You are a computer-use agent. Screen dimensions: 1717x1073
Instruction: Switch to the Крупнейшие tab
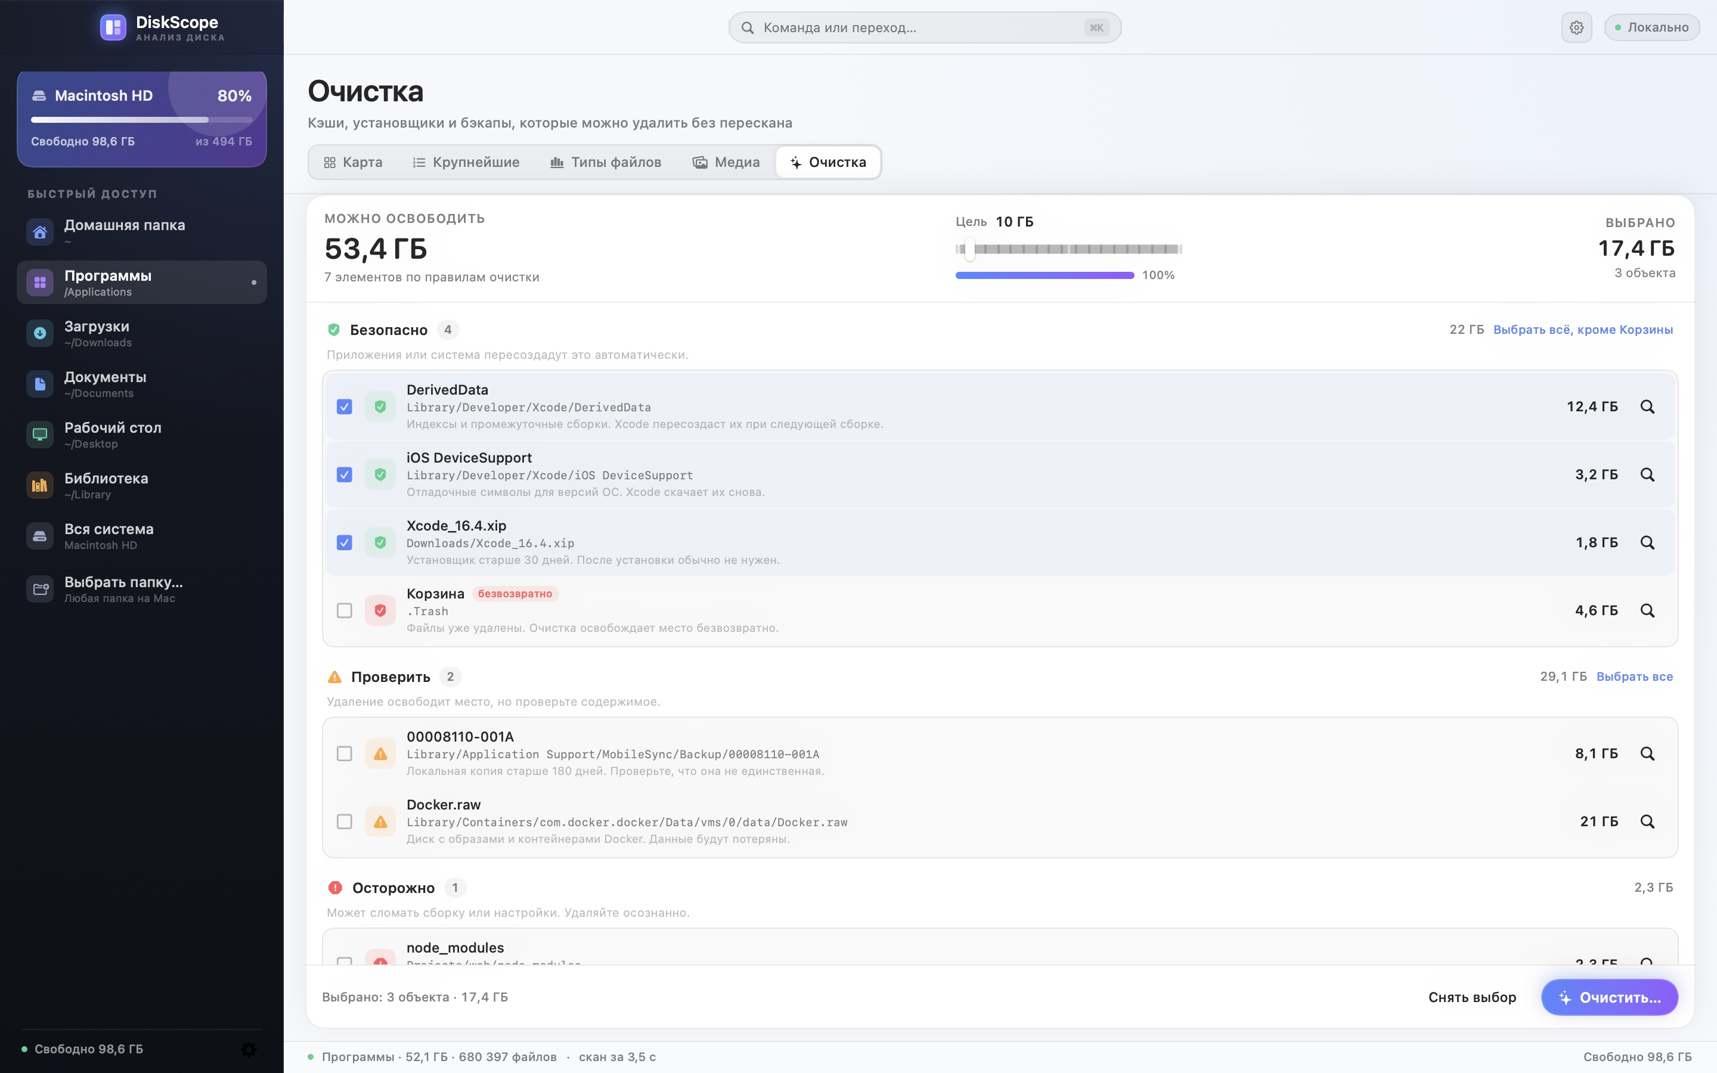466,163
